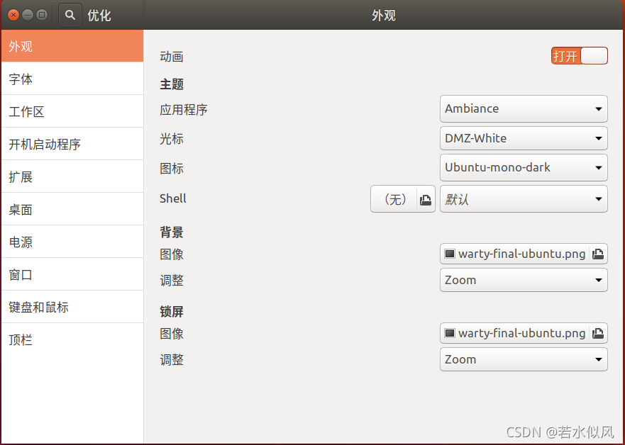Click the minimize window button
Viewport: 625px width, 445px height.
[x=28, y=15]
